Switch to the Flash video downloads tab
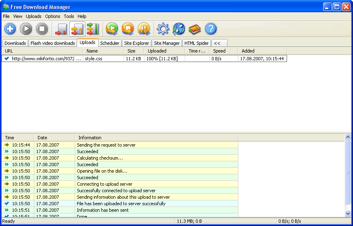 (x=53, y=43)
